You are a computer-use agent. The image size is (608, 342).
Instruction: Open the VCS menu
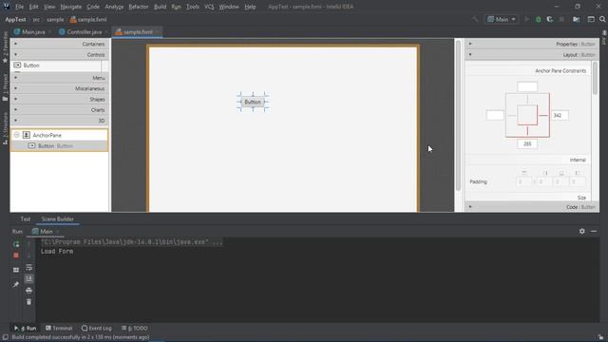pos(209,7)
